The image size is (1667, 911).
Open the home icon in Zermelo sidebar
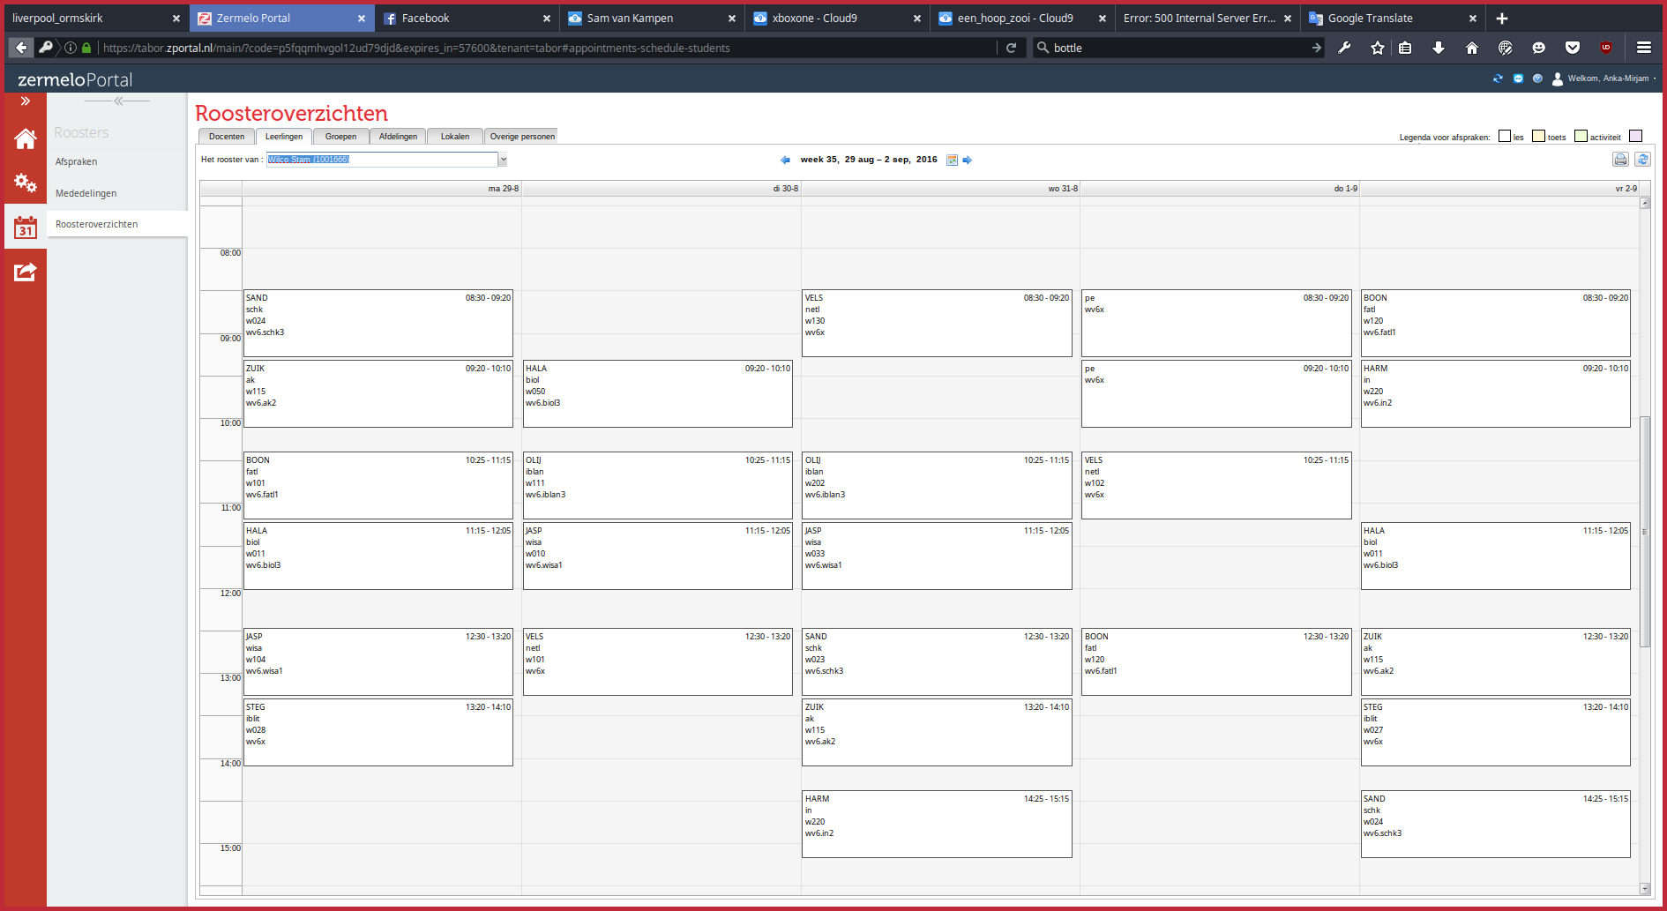25,138
